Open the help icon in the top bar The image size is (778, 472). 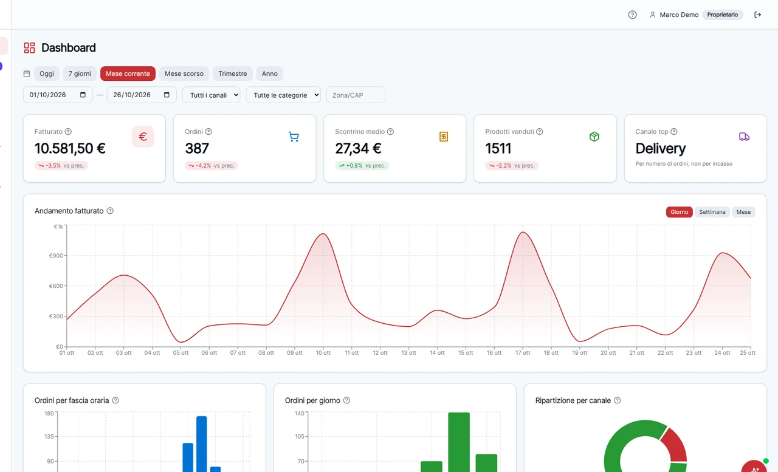632,15
